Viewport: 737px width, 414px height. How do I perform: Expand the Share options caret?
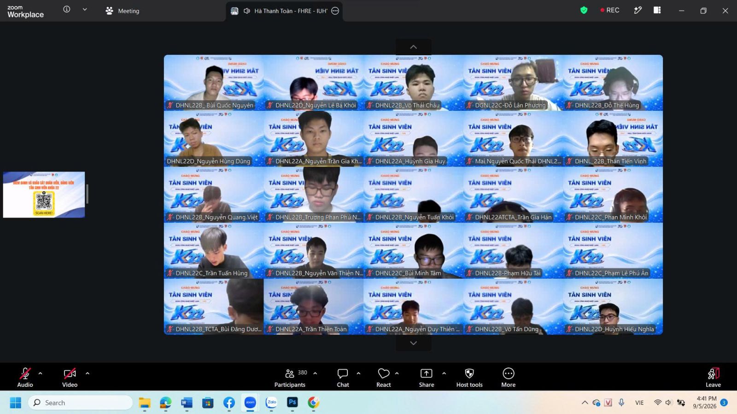[444, 373]
